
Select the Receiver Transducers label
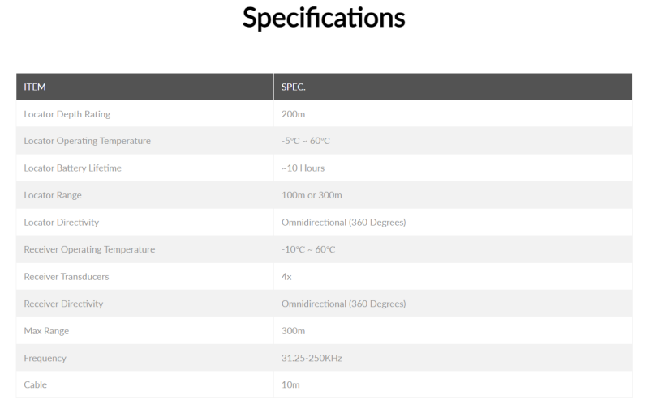point(67,276)
